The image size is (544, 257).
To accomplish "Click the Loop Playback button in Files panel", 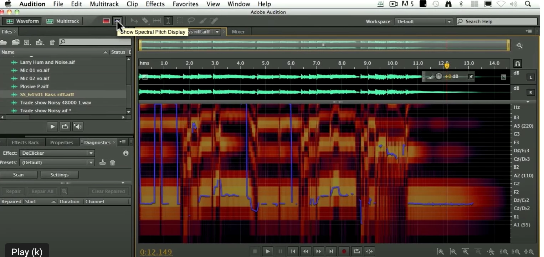I will (65, 127).
